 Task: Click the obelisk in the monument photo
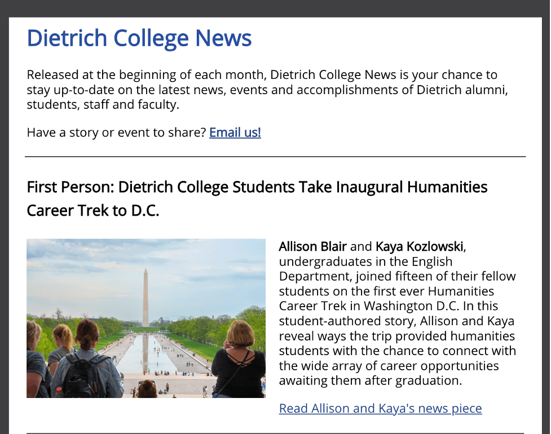146,298
